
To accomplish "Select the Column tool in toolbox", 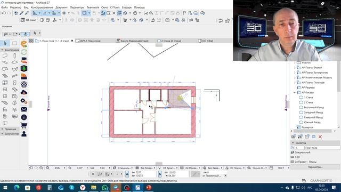I will click(14, 56).
